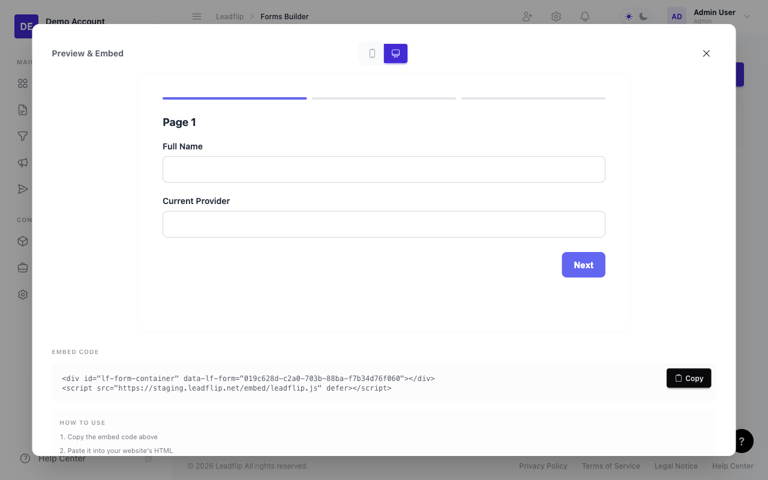The image size is (768, 480).
Task: Open the megaphone campaigns sidebar icon
Action: pyautogui.click(x=23, y=163)
